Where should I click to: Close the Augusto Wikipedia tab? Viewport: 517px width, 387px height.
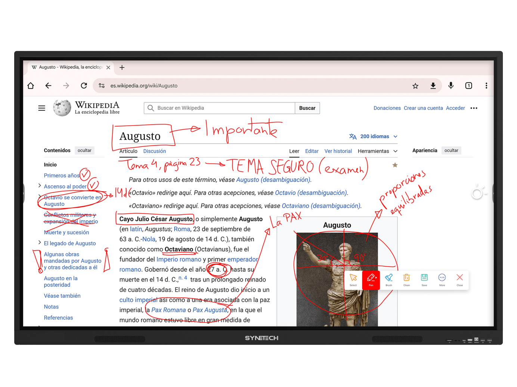[x=108, y=67]
